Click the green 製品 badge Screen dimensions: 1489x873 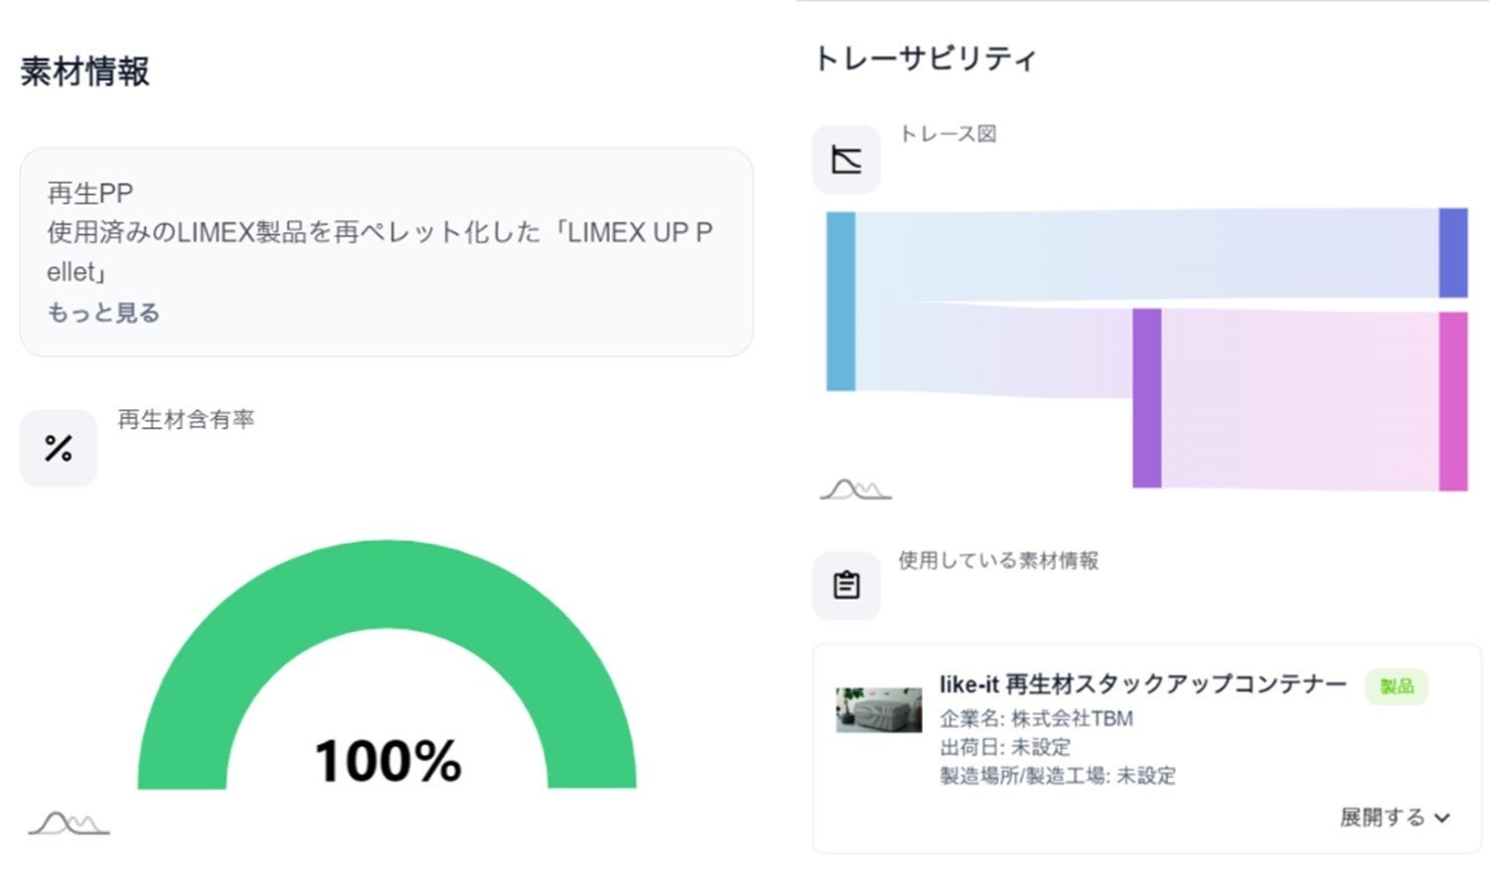[1396, 686]
